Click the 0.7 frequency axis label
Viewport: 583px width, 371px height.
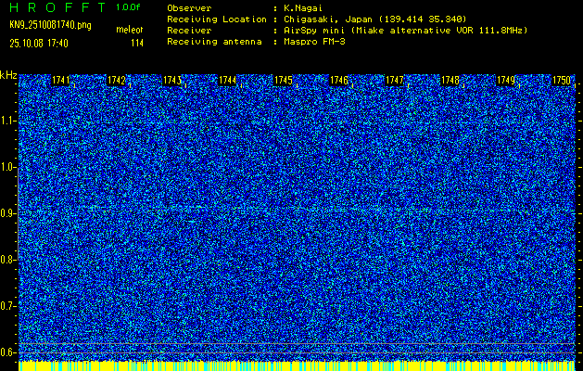[x=8, y=305]
